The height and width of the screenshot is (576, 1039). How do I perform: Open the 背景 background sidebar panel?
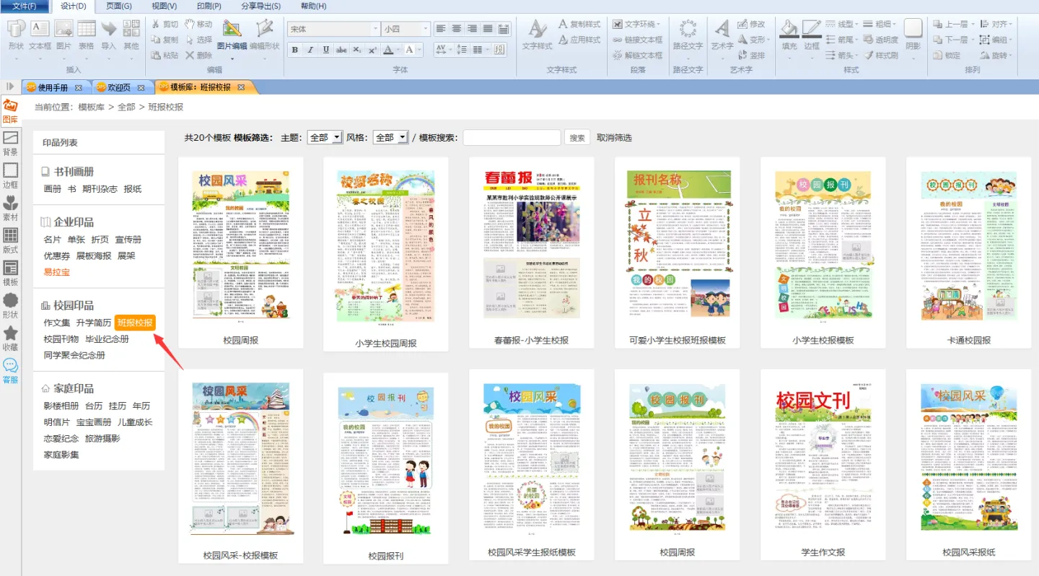[10, 143]
